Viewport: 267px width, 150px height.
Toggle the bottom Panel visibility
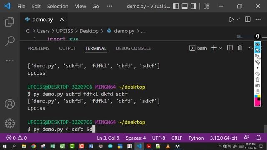pos(184,6)
